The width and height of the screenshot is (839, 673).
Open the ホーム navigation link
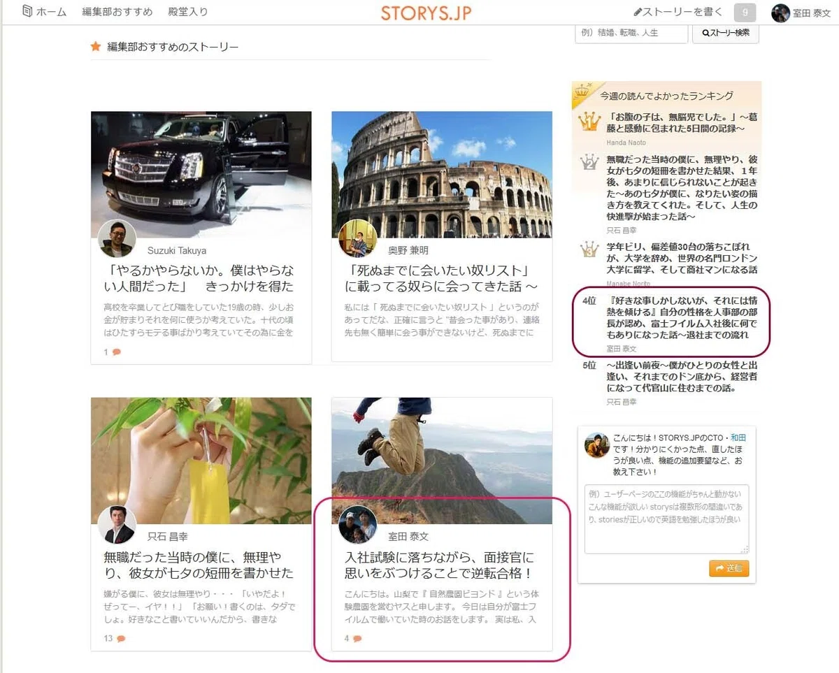tap(44, 12)
